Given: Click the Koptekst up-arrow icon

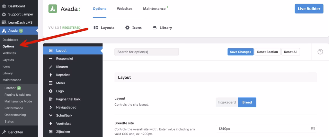Looking at the screenshot, I should click(x=50, y=75).
